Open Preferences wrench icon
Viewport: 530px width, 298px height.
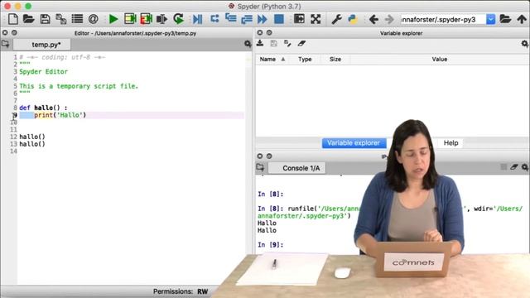pyautogui.click(x=336, y=19)
